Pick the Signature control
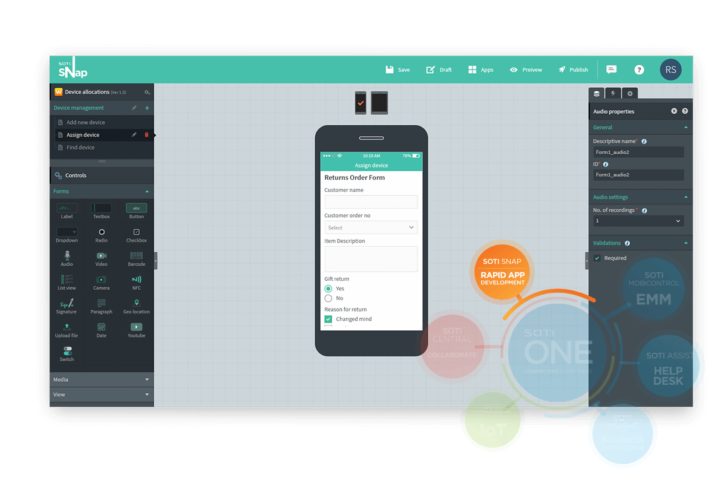726x484 pixels. (x=67, y=306)
